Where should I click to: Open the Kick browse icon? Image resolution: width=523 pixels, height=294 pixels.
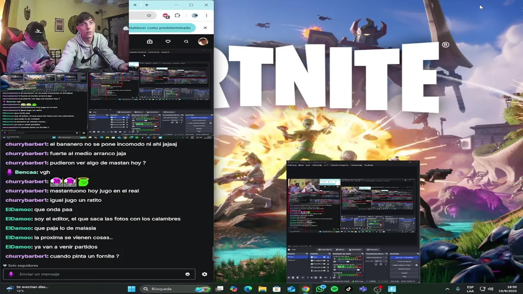pyautogui.click(x=150, y=41)
